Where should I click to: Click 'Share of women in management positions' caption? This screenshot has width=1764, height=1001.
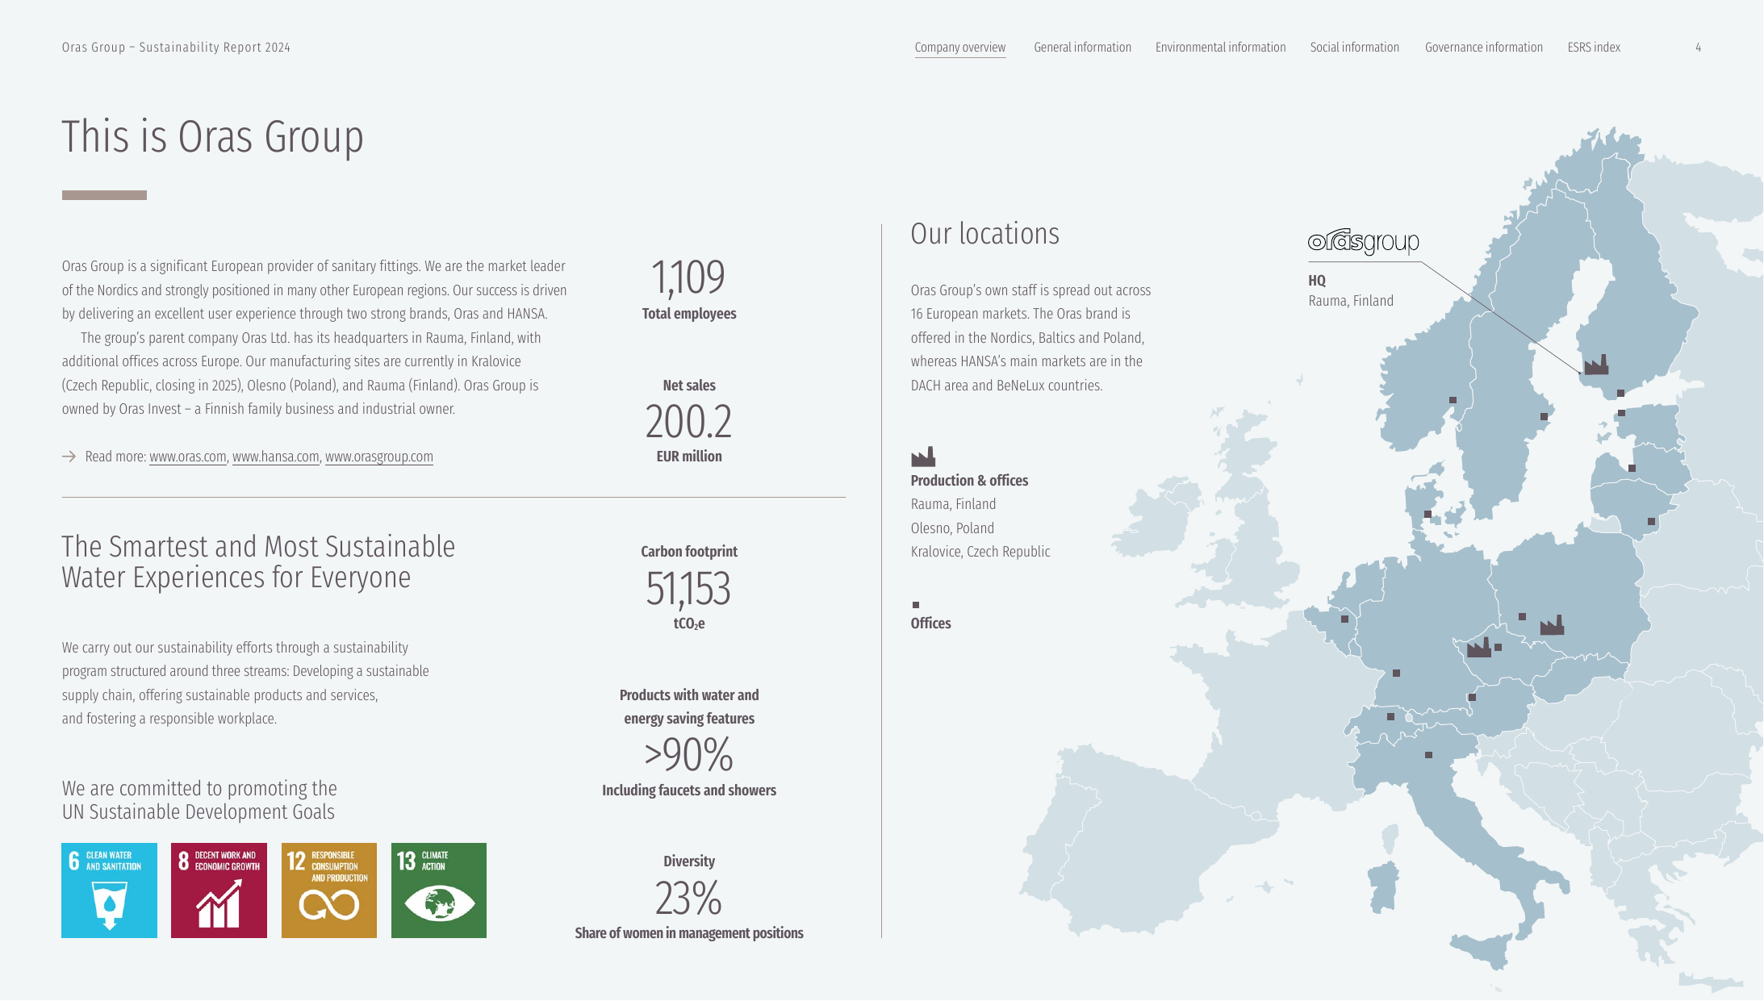coord(689,933)
